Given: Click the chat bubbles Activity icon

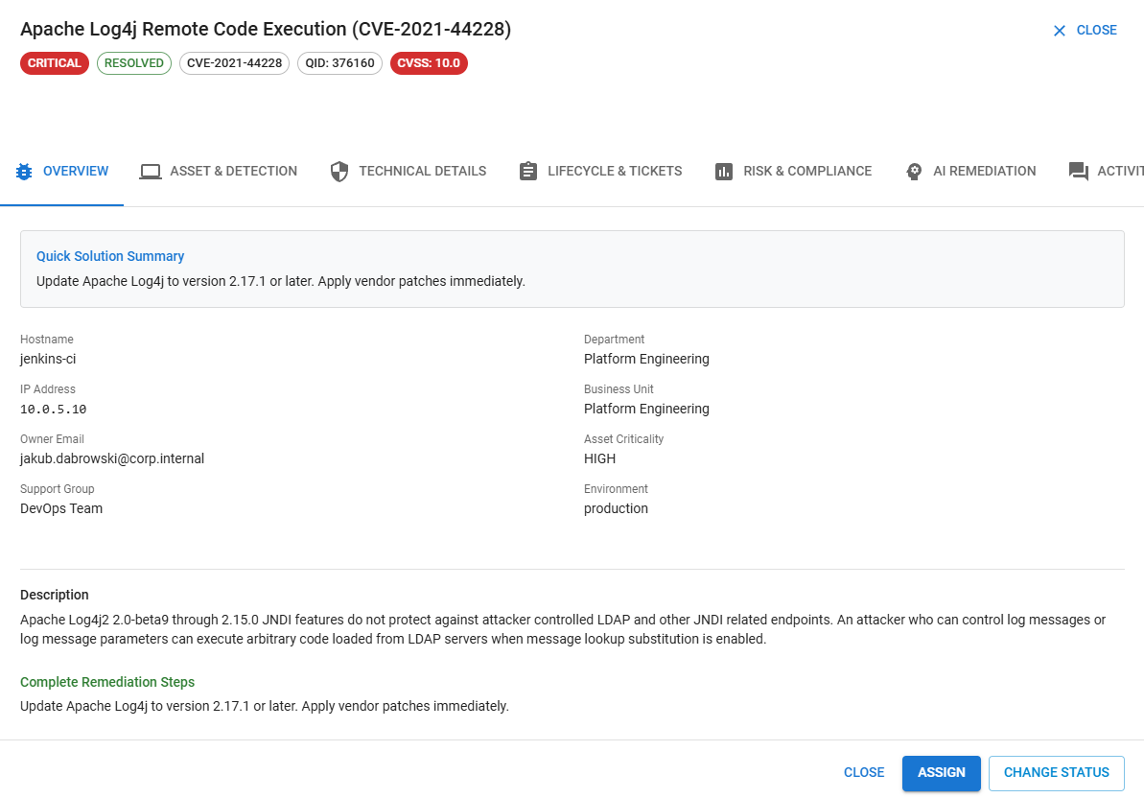Looking at the screenshot, I should point(1079,172).
